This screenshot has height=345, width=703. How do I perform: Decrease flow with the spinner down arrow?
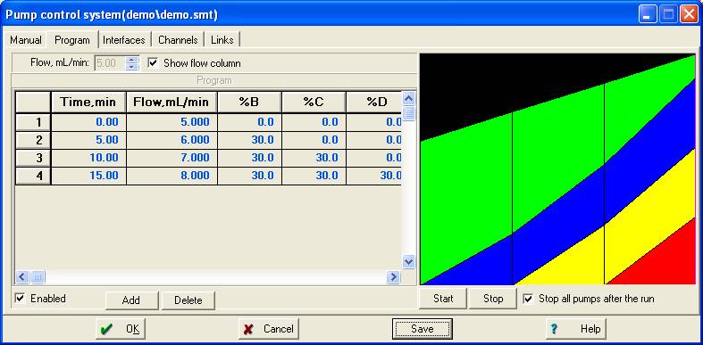click(132, 67)
